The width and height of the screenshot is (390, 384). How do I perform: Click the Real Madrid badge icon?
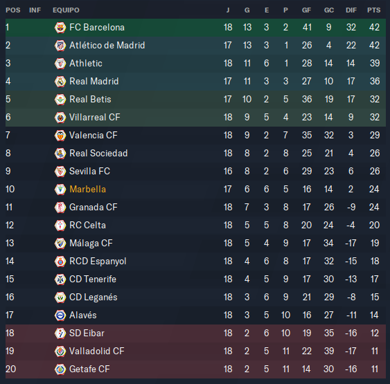tap(60, 82)
